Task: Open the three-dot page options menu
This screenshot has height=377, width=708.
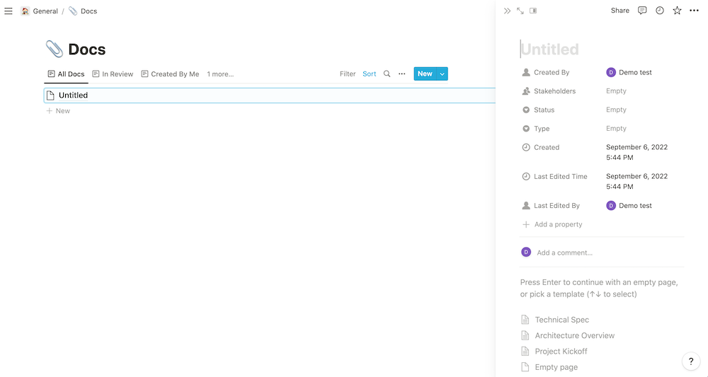Action: click(694, 11)
